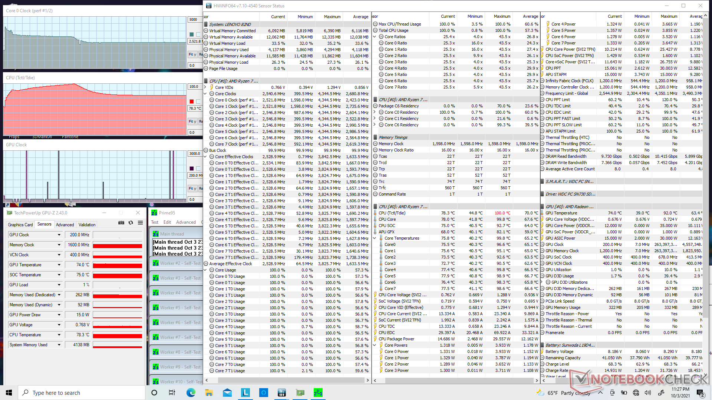Switch to the Graphics Card tab
The width and height of the screenshot is (712, 400).
coord(20,224)
